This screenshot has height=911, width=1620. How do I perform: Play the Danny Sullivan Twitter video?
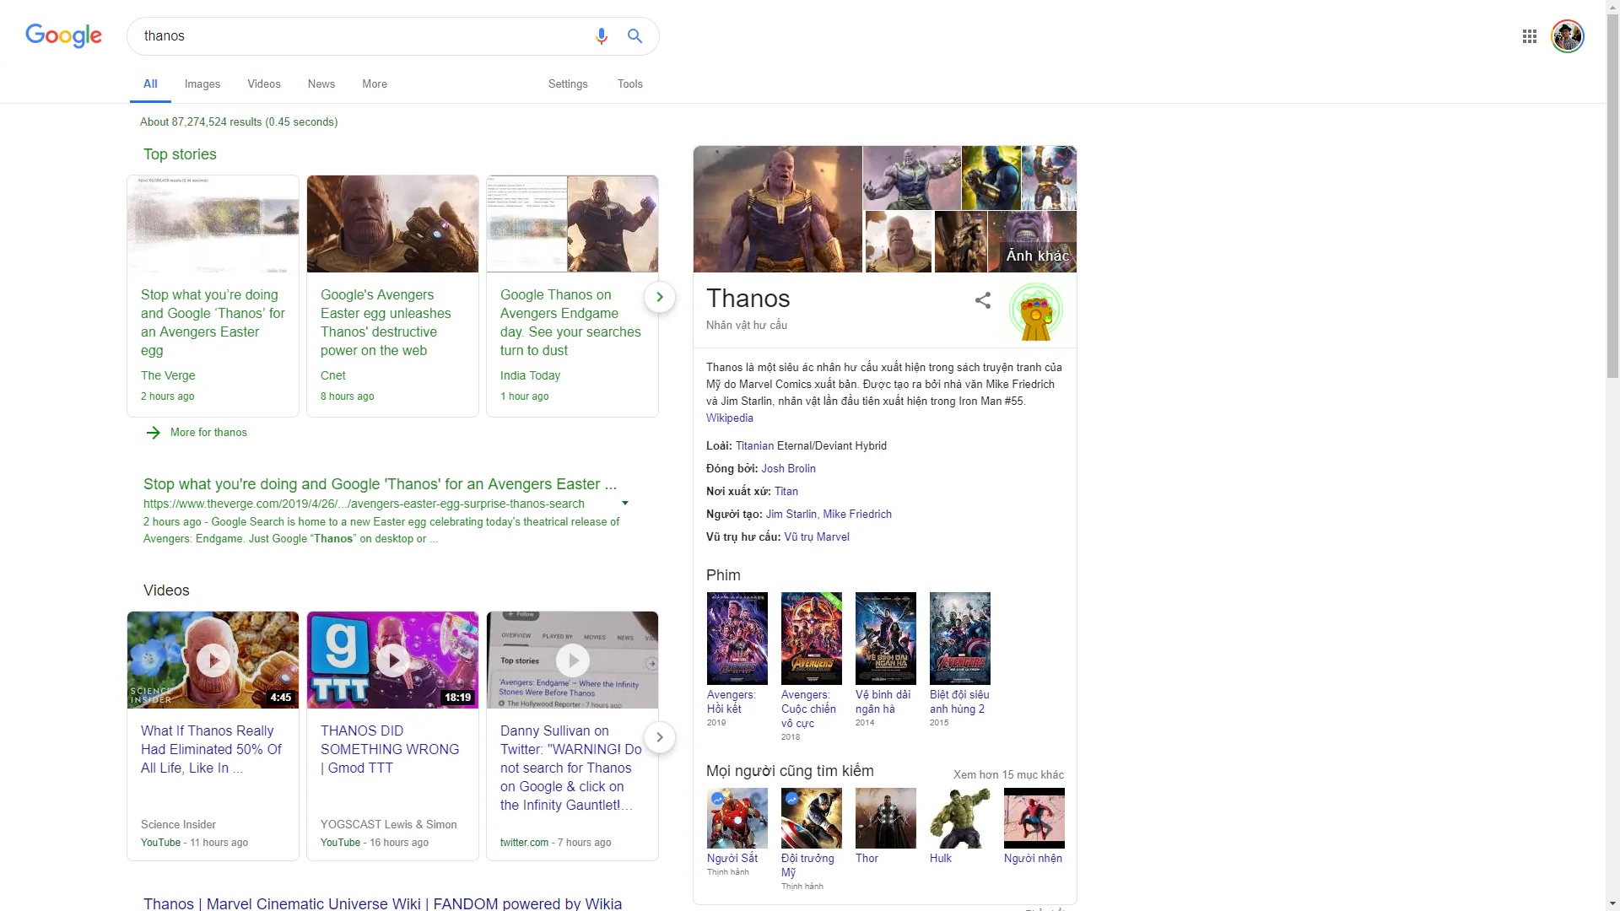pos(572,660)
